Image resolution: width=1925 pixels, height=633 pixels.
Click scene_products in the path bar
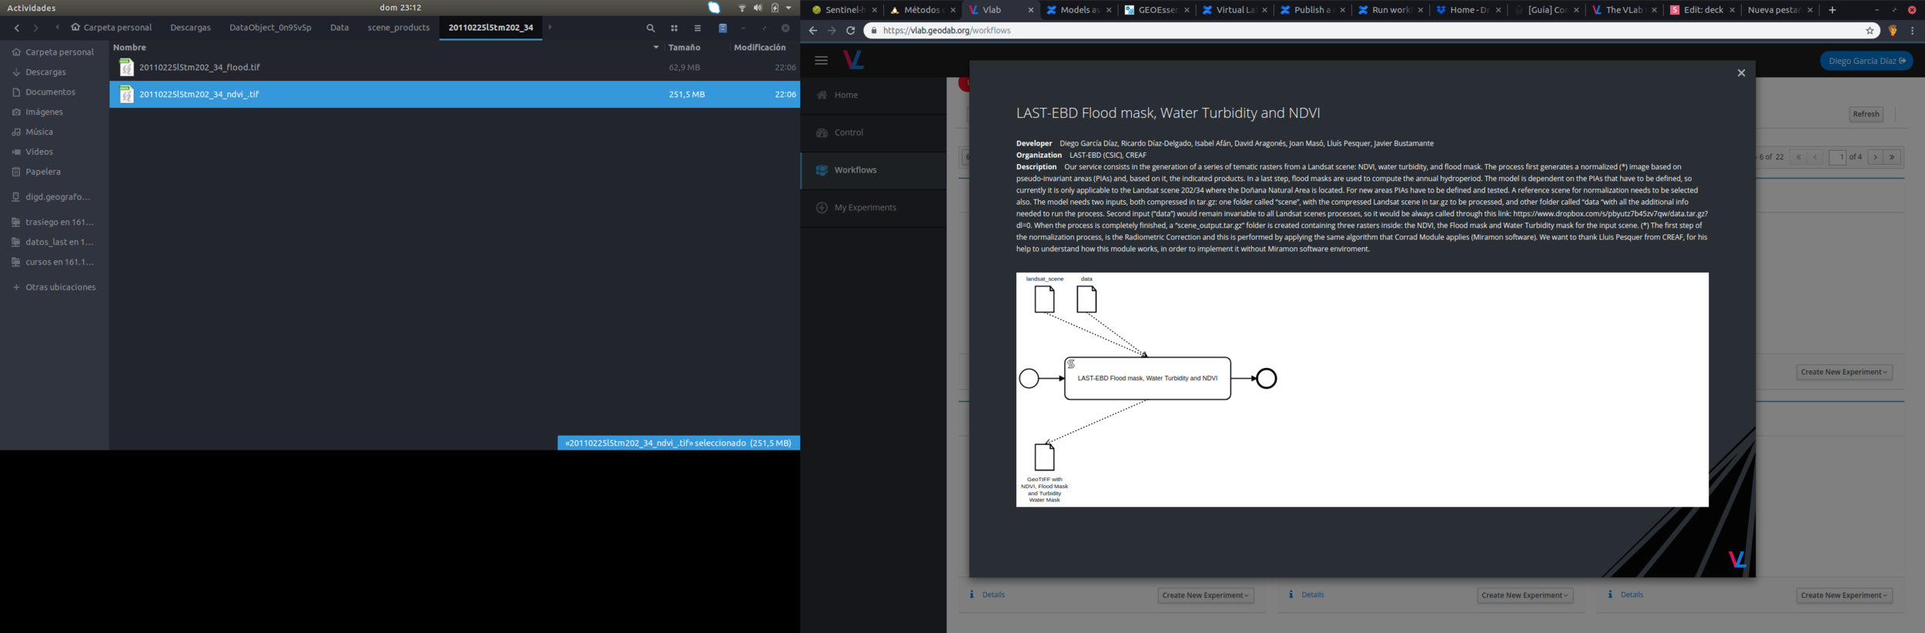399,28
